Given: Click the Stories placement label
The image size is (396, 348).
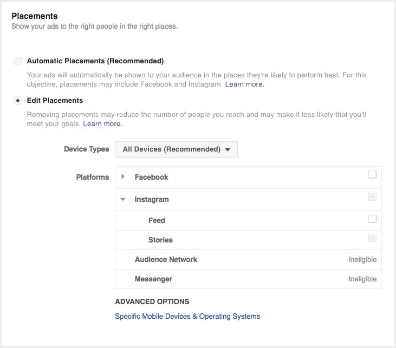Looking at the screenshot, I should pos(160,240).
